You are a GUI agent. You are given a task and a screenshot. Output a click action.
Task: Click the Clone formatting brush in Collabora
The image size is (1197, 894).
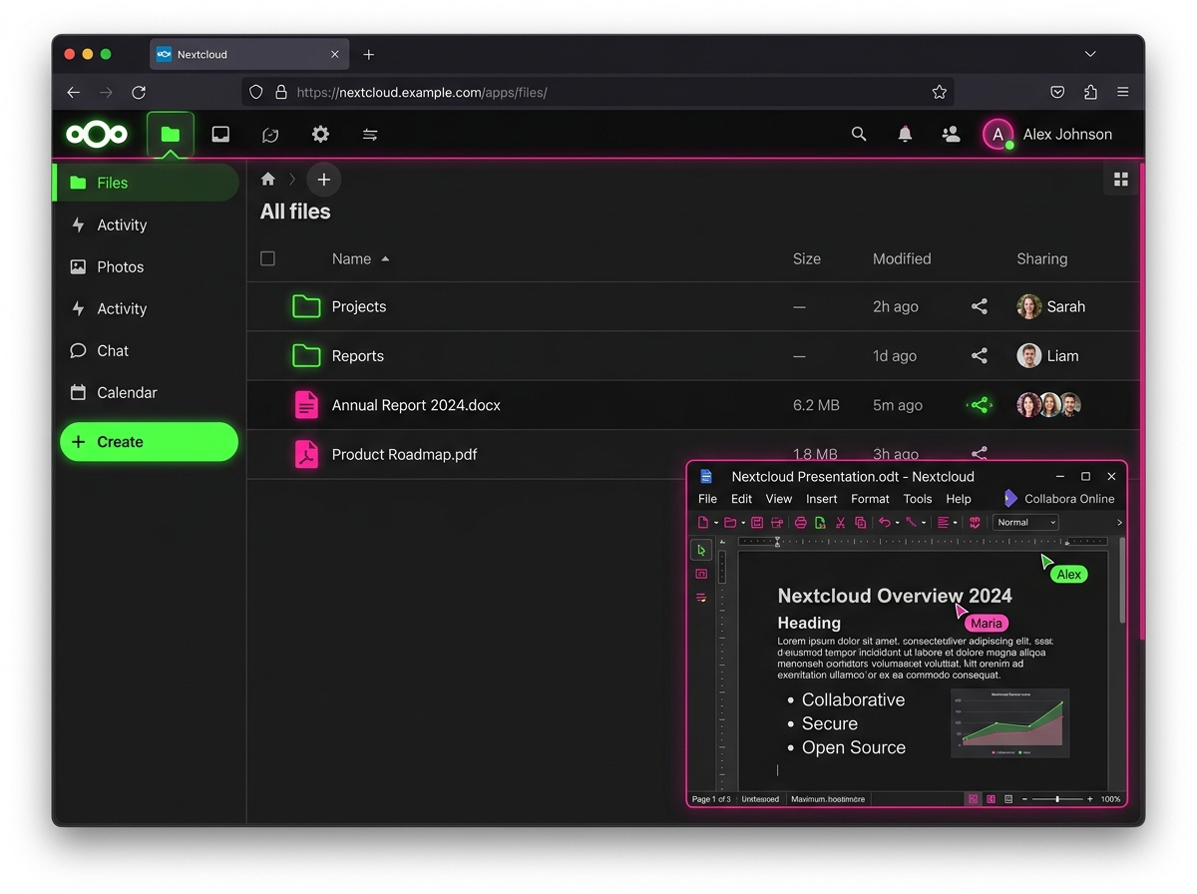click(x=911, y=523)
